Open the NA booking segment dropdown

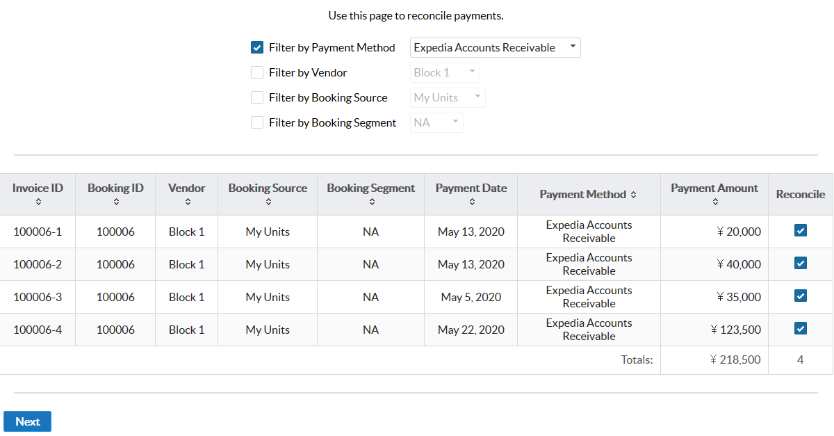[436, 123]
